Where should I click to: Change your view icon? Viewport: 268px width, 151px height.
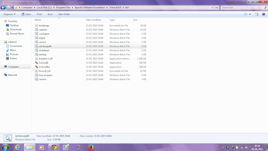(246, 14)
